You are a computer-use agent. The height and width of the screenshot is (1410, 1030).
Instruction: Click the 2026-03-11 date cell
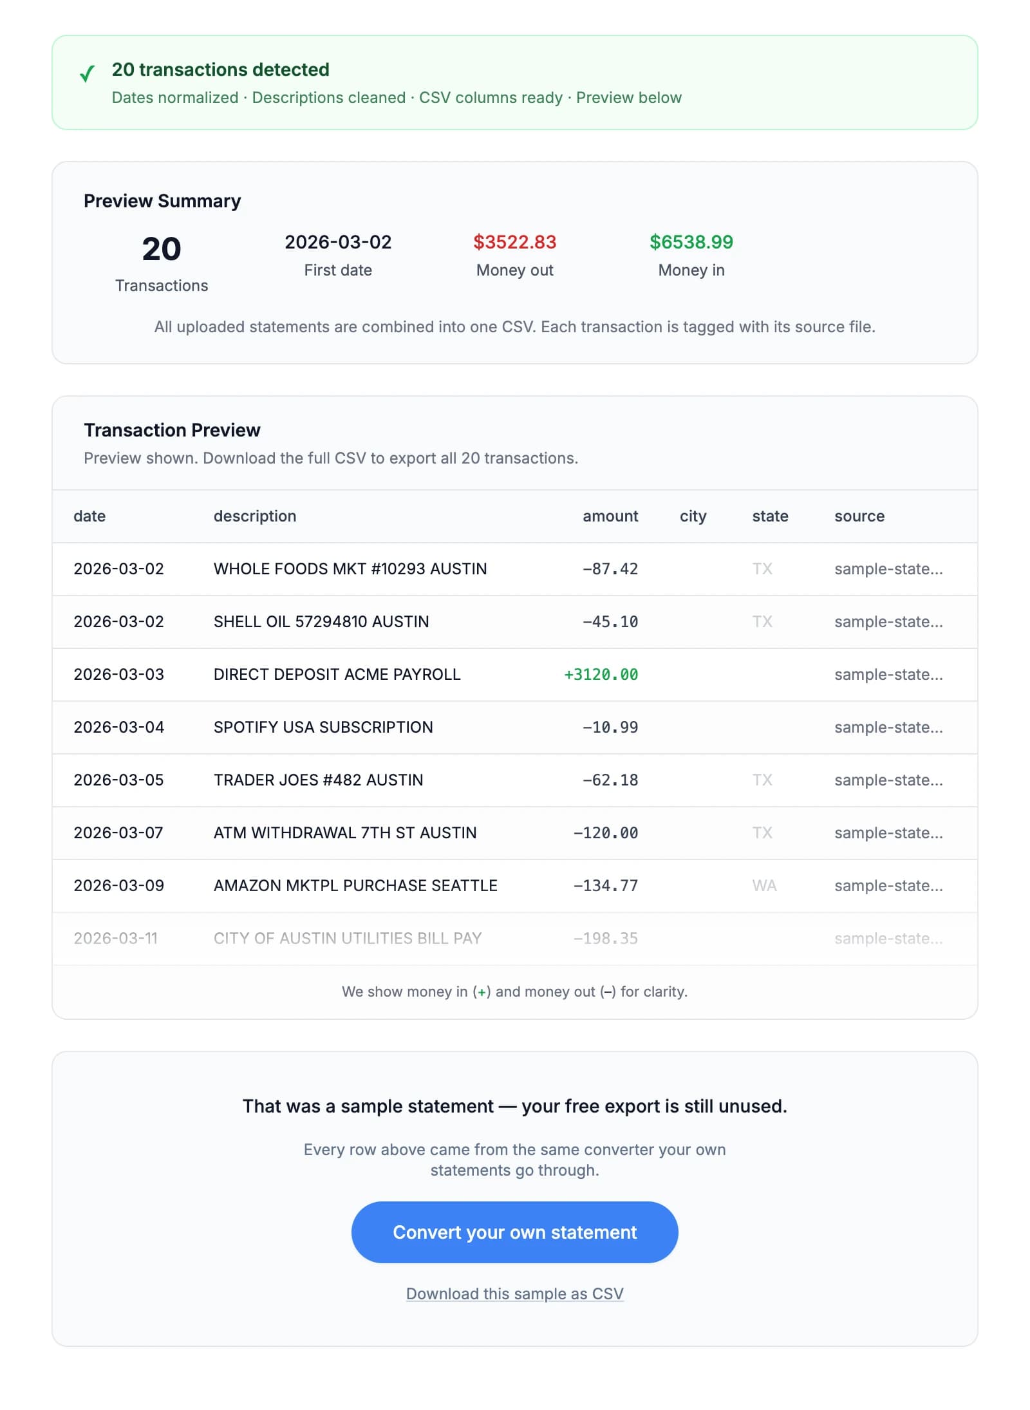pos(115,938)
